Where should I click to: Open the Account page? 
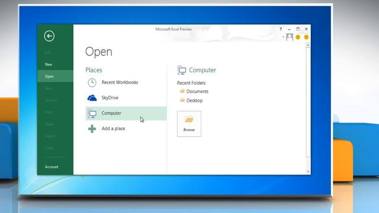[52, 167]
